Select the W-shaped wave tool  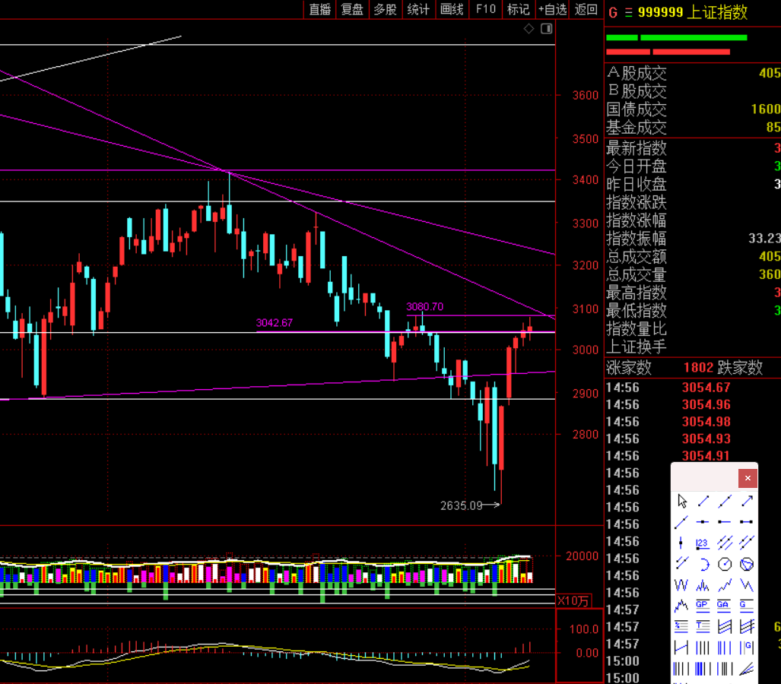681,585
